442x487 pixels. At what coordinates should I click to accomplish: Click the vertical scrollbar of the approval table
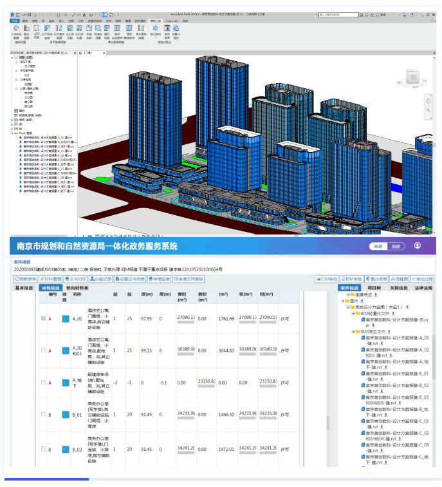point(328,423)
